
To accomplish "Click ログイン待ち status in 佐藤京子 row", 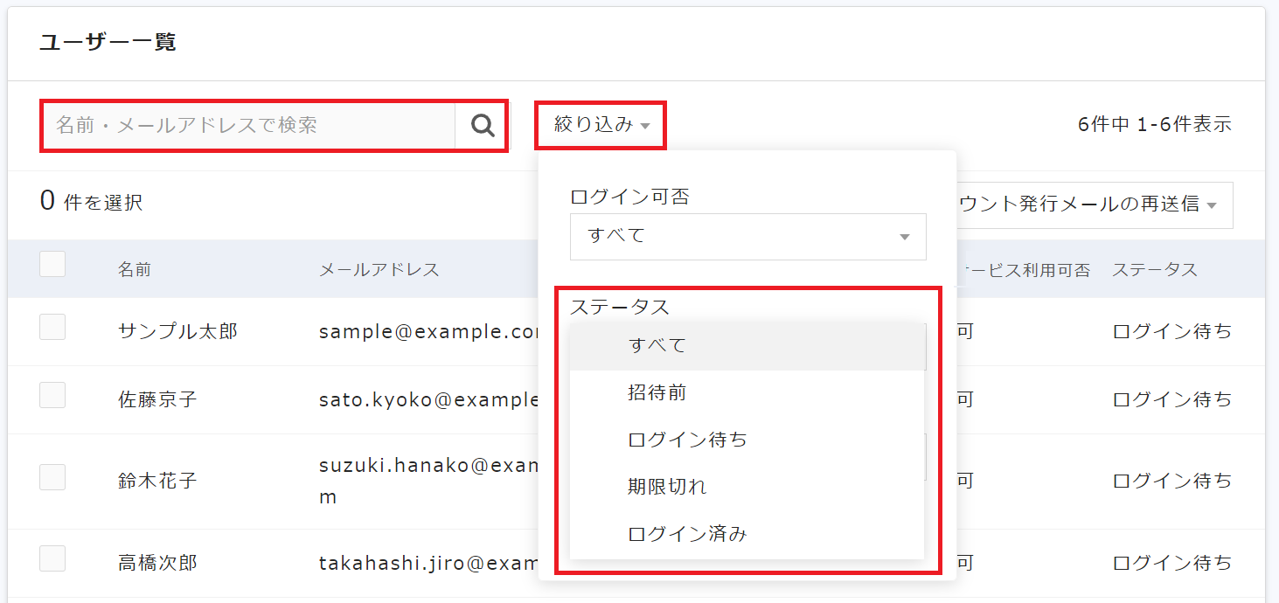I will pos(1172,400).
